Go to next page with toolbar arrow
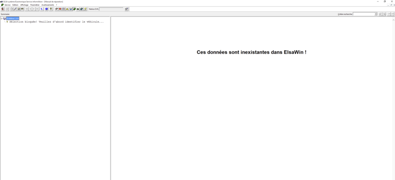The height and width of the screenshot is (180, 395). (x=34, y=9)
